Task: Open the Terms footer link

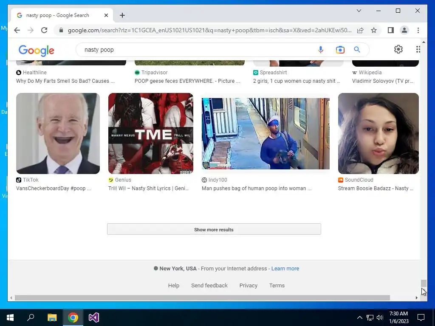Action: [x=277, y=285]
